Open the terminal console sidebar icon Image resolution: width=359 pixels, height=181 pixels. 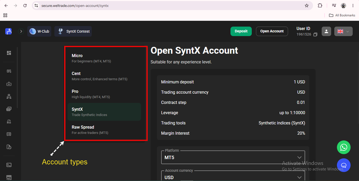coord(9,165)
